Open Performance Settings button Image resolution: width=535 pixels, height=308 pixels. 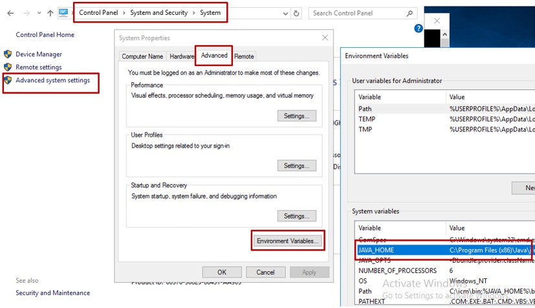[296, 116]
